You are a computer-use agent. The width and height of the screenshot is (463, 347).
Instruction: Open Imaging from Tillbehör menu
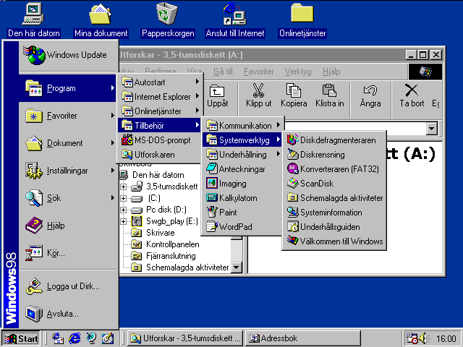(242, 183)
